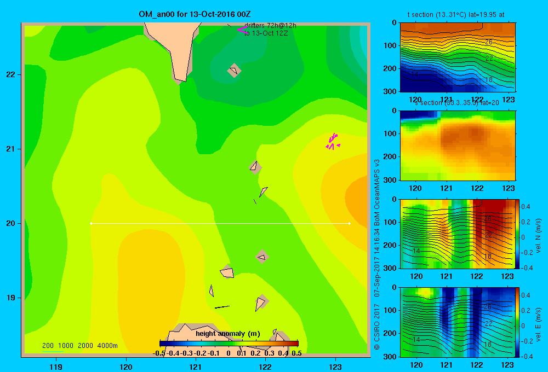Click the "200 1000 2000 4000m" depth legend
The width and height of the screenshot is (548, 372).
tap(79, 346)
